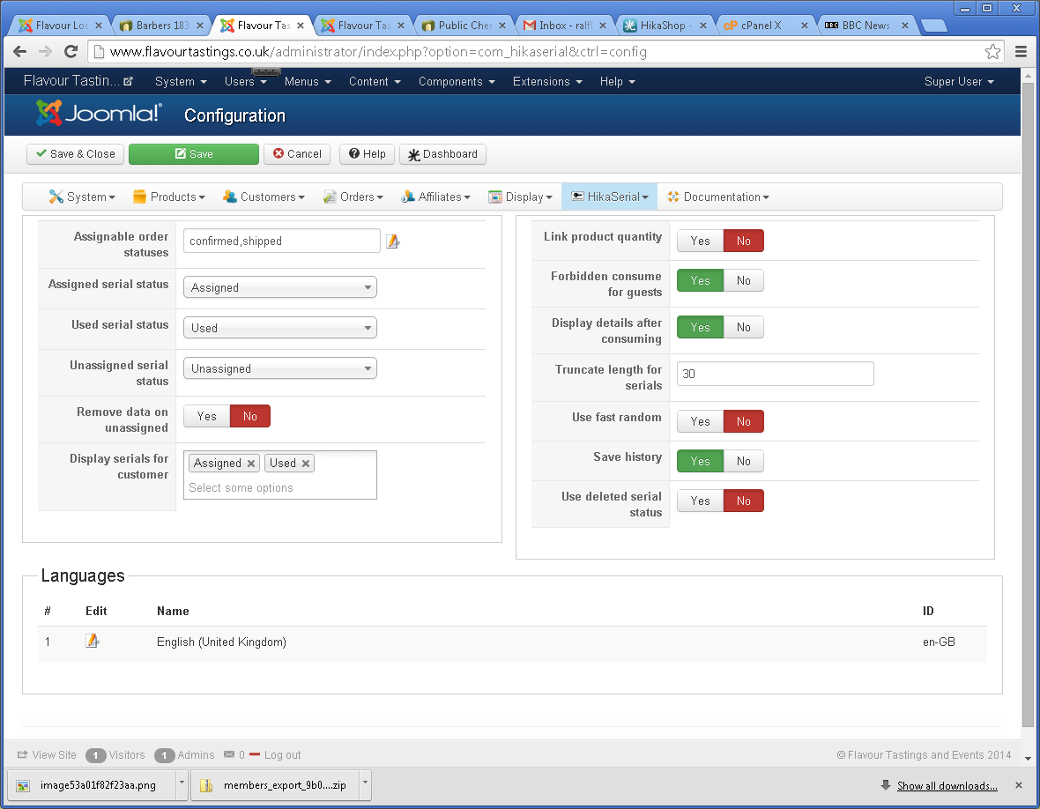1040x809 pixels.
Task: Click the browser back arrow
Action: coord(20,52)
